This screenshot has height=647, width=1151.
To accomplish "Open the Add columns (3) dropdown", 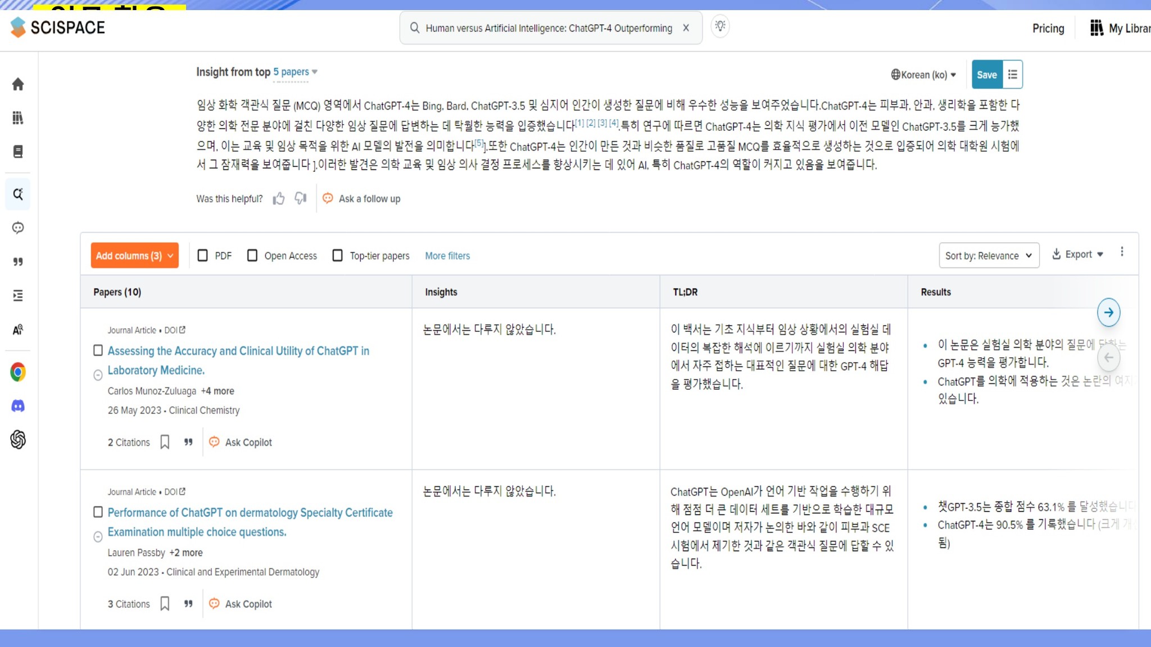I will (134, 256).
